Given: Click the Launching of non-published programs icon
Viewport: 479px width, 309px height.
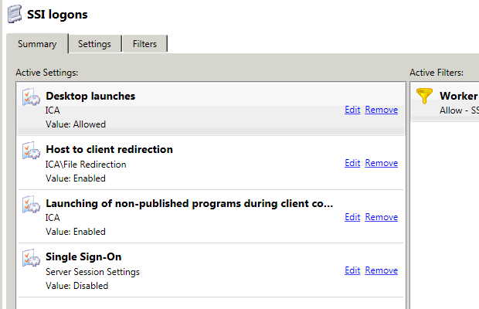Looking at the screenshot, I should [31, 205].
